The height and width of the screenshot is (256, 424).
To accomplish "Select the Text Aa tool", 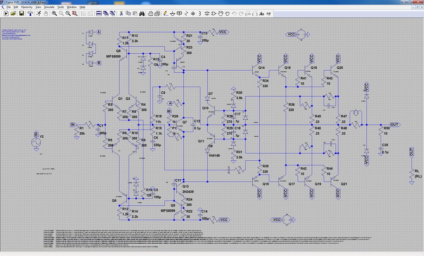I will pos(262,13).
